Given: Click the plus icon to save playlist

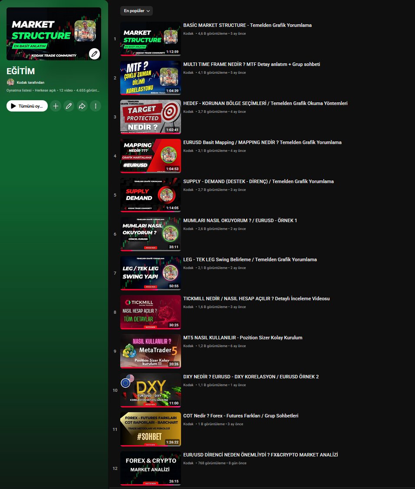Looking at the screenshot, I should pyautogui.click(x=56, y=106).
